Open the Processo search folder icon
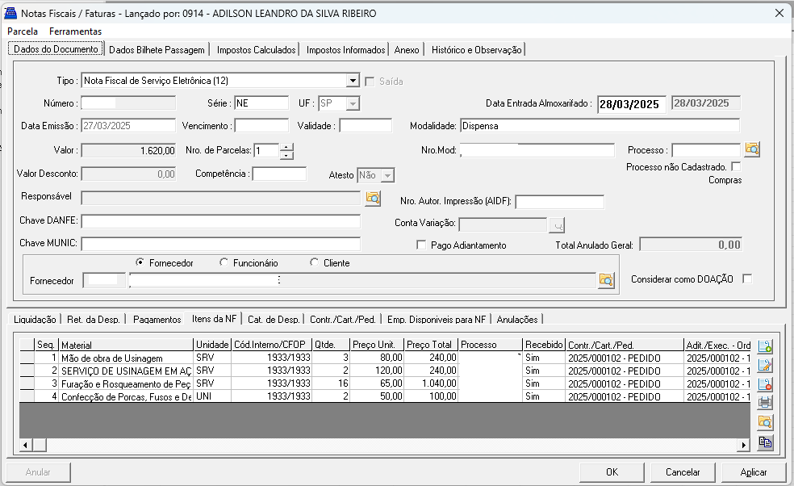This screenshot has width=794, height=486. point(752,149)
